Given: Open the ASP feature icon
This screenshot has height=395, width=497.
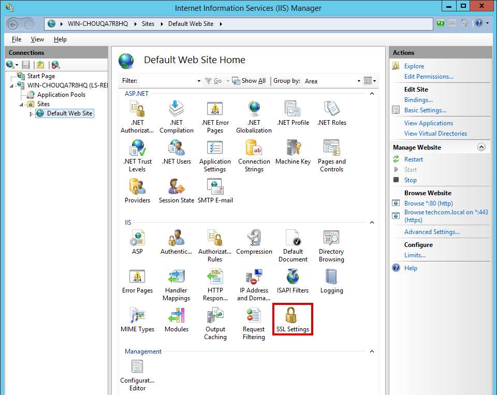Looking at the screenshot, I should point(137,242).
